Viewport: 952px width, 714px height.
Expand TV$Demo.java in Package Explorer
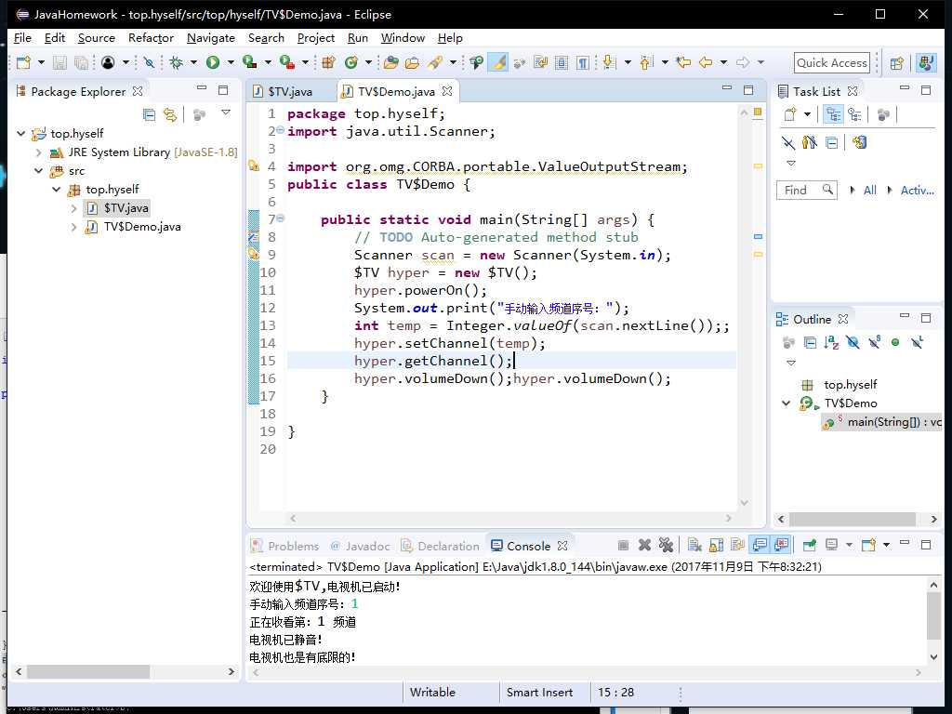73,227
